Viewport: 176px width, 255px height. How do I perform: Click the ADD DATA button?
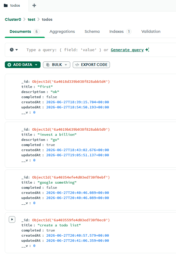tap(23, 65)
